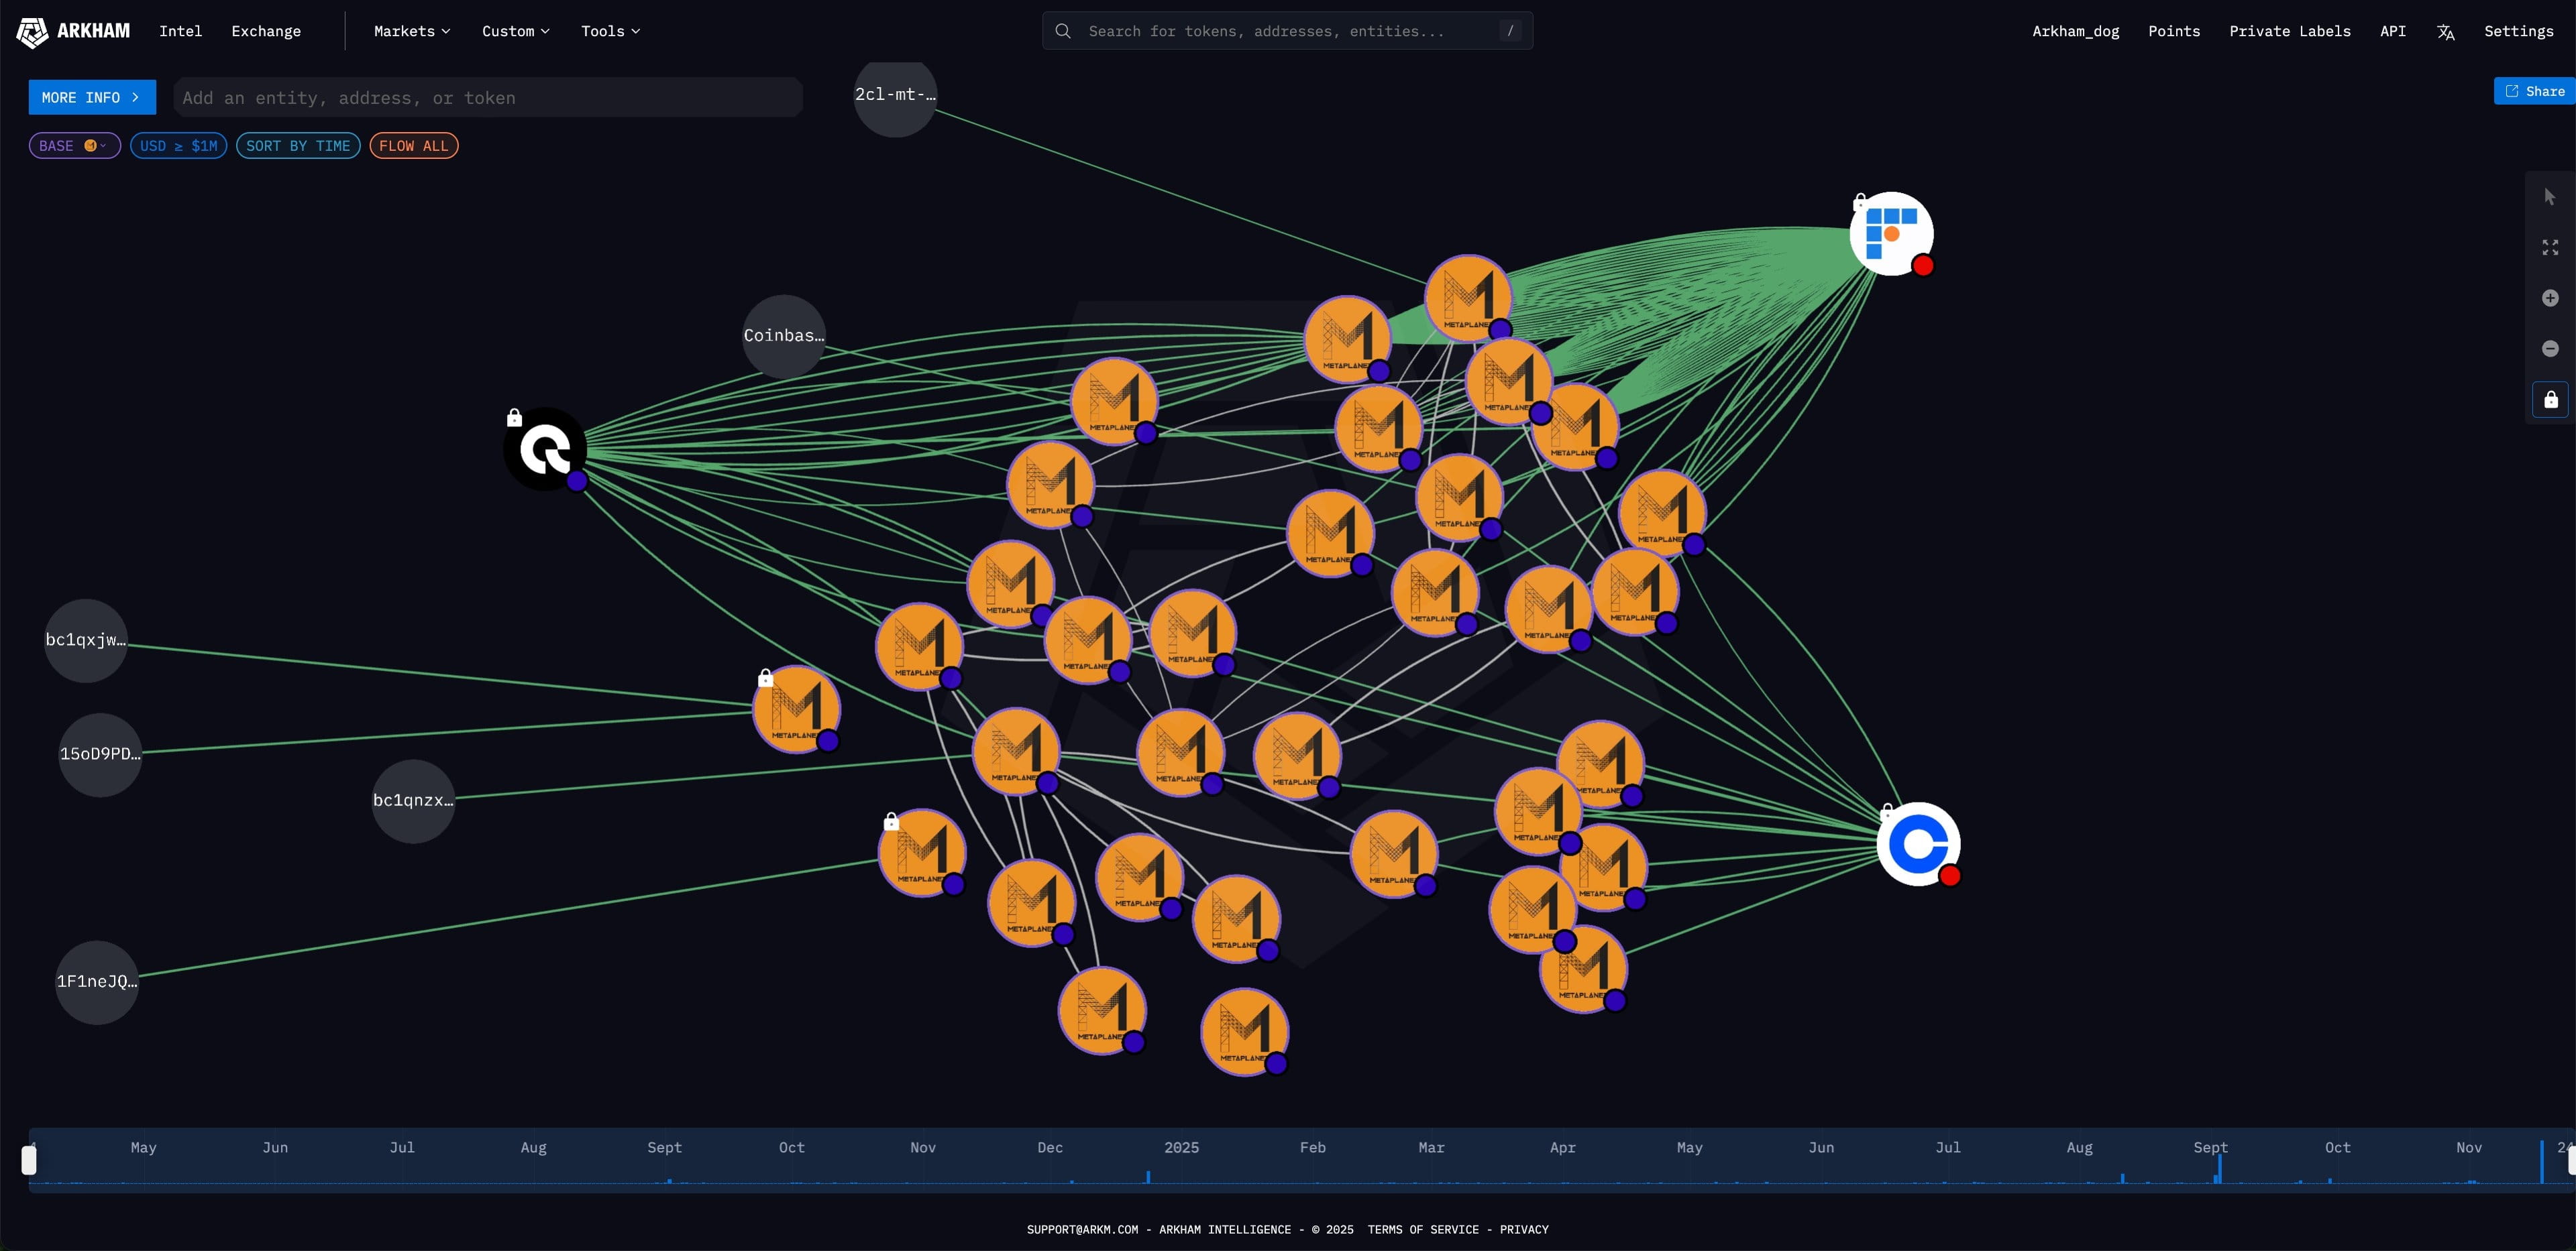
Task: Zoom in with the plus icon
Action: pos(2550,298)
